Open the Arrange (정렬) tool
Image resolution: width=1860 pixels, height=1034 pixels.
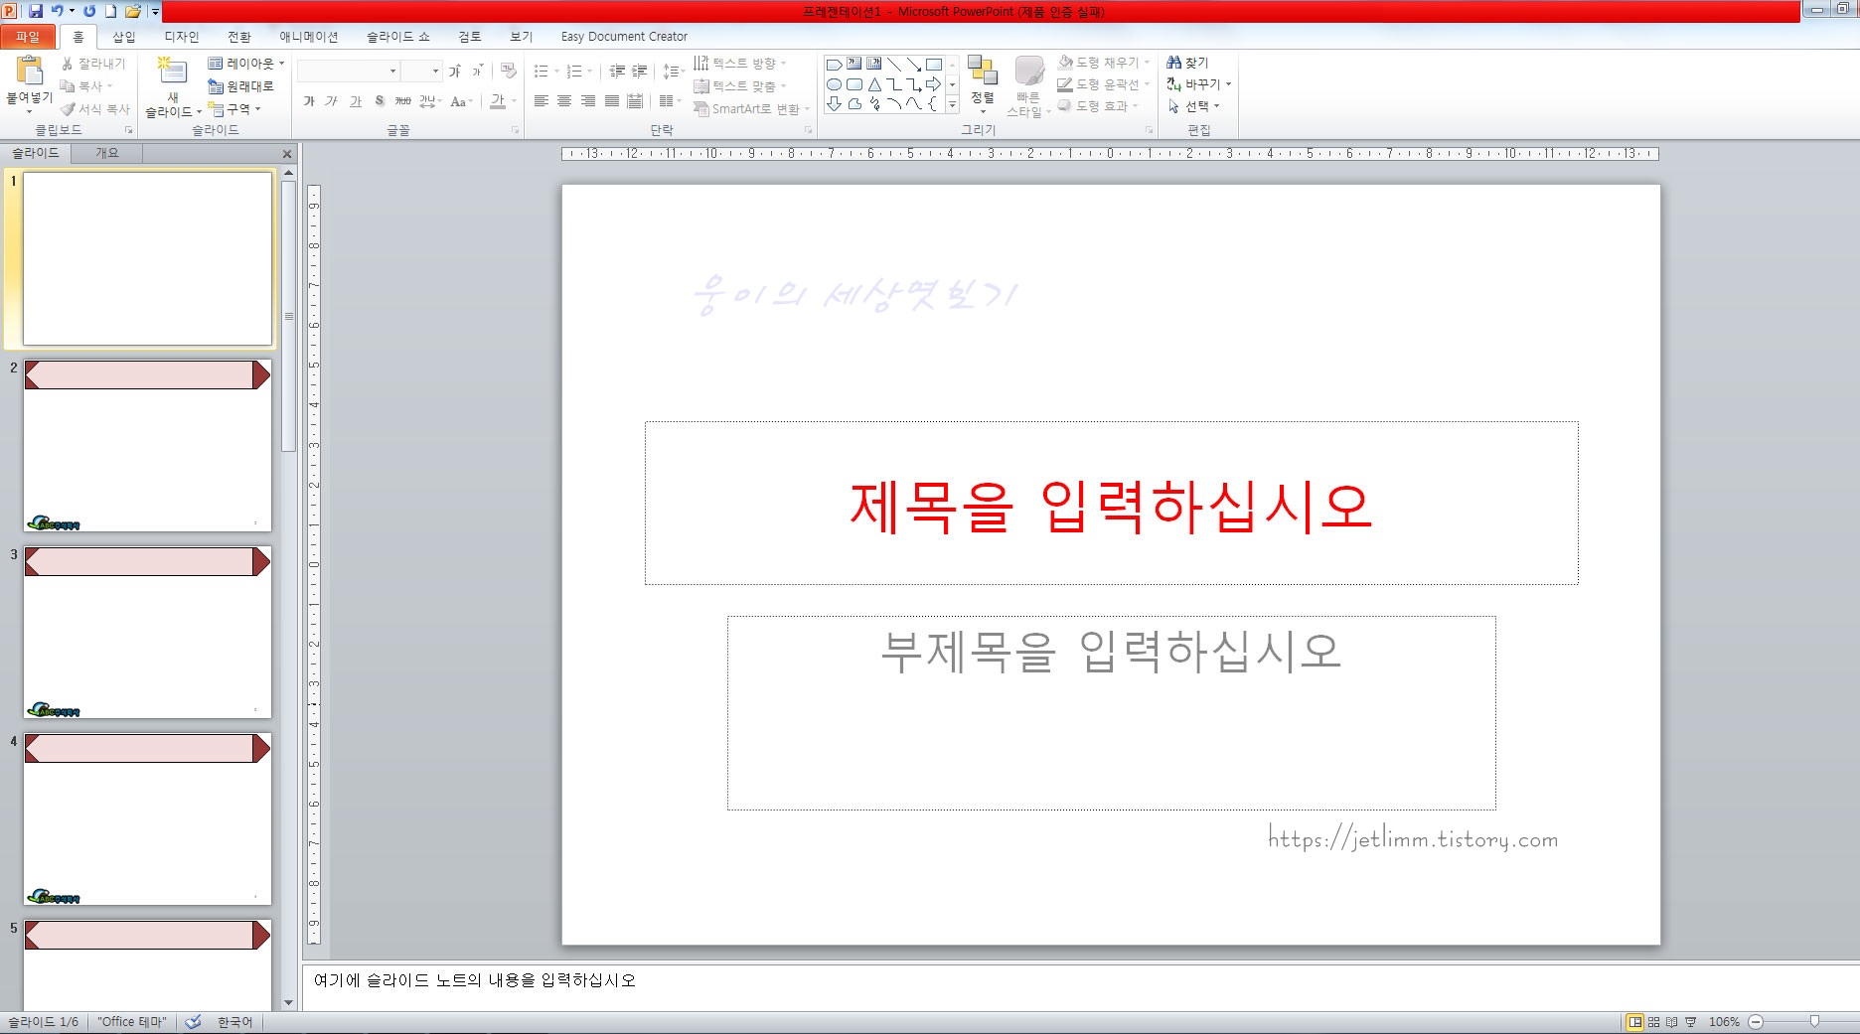pyautogui.click(x=983, y=83)
